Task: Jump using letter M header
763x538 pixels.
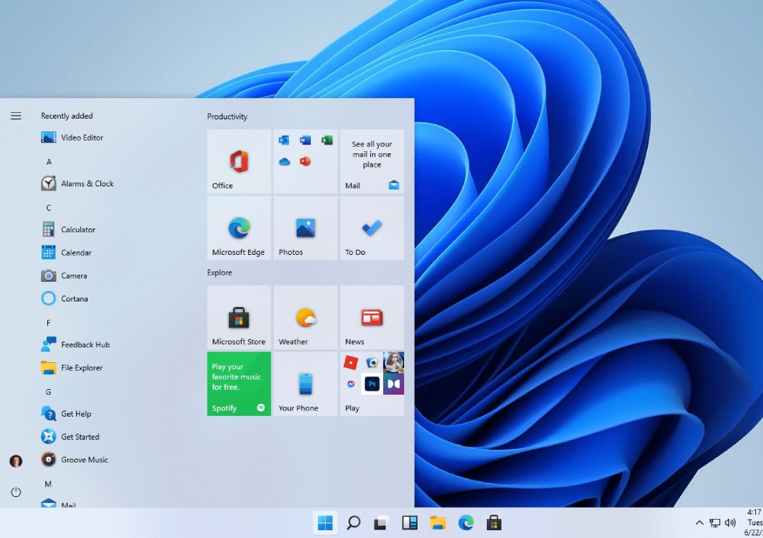Action: (x=48, y=484)
